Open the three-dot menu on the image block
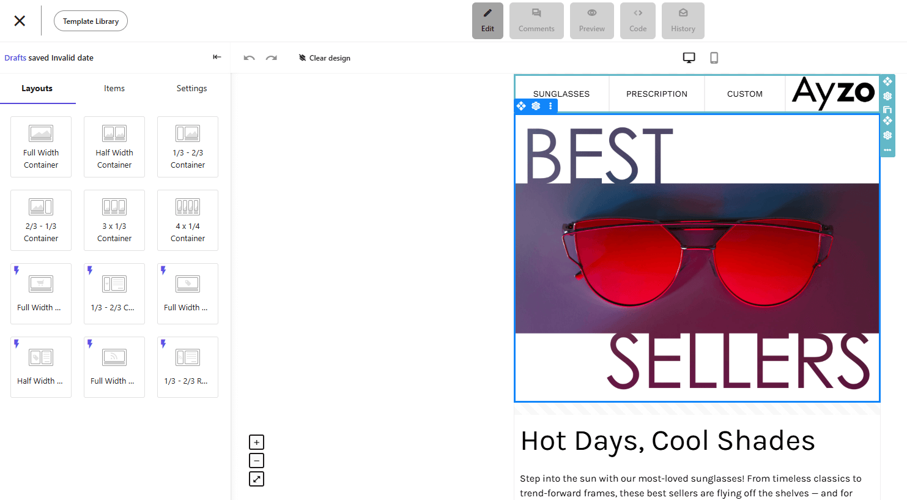 coord(550,106)
